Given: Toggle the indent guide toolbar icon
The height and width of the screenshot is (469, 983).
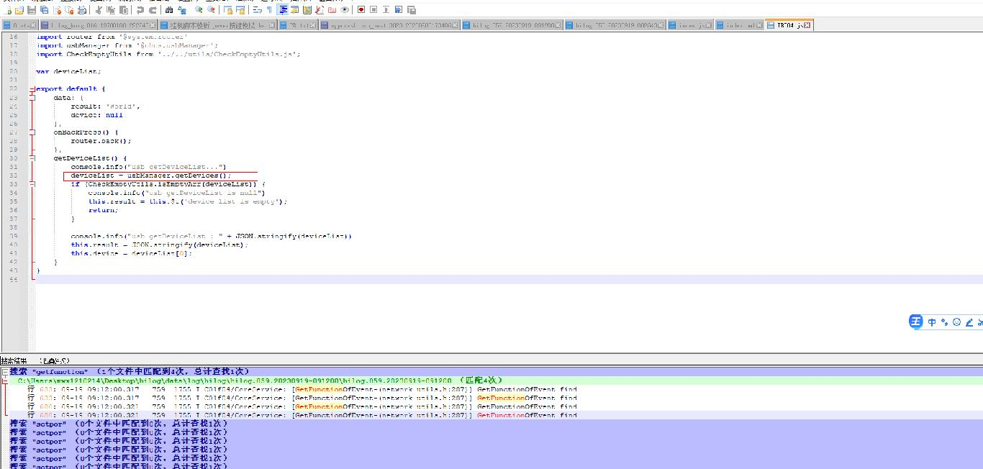Looking at the screenshot, I should (283, 10).
